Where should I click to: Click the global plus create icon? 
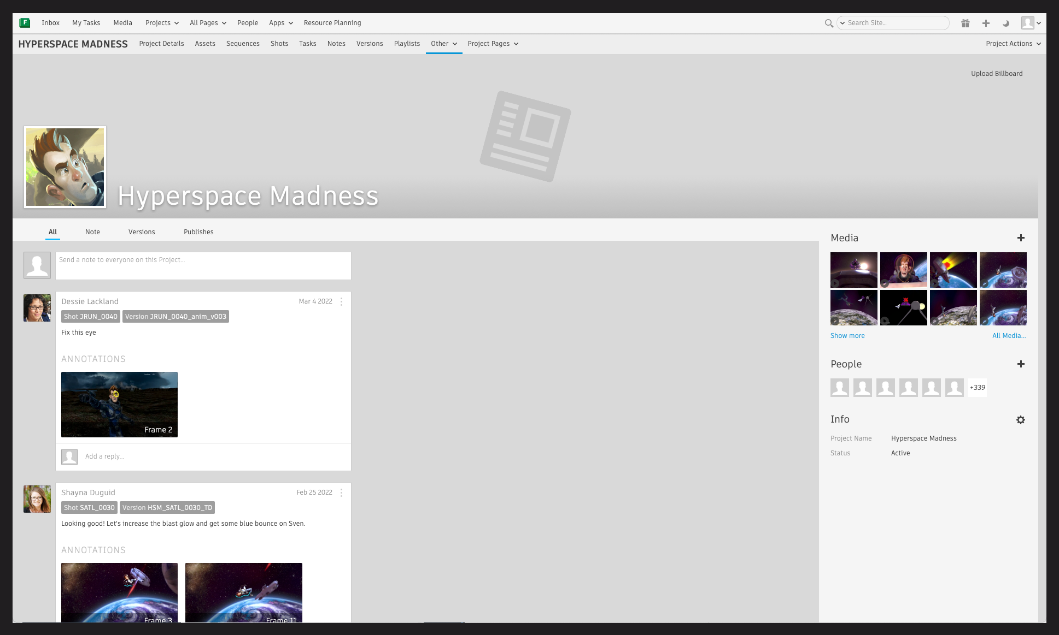pos(986,23)
